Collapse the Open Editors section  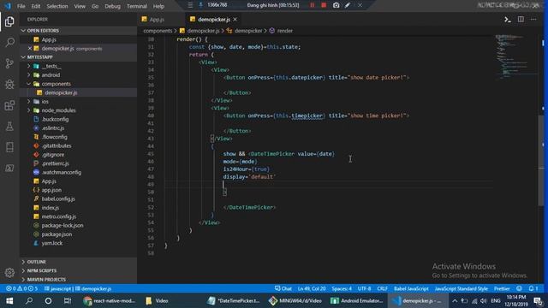point(43,31)
